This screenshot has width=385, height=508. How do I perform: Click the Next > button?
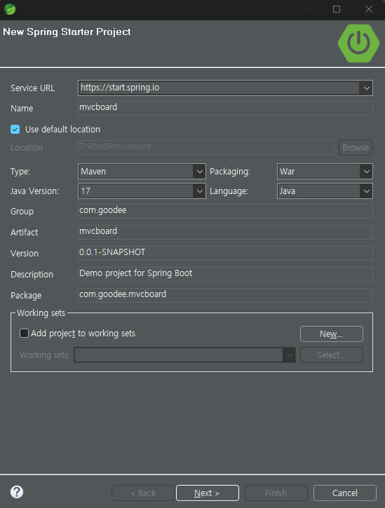[x=208, y=493]
